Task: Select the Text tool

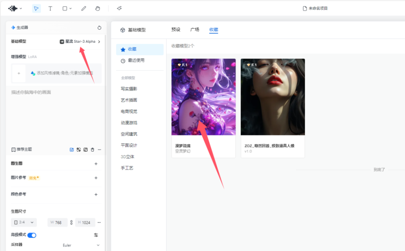Action: pyautogui.click(x=50, y=9)
